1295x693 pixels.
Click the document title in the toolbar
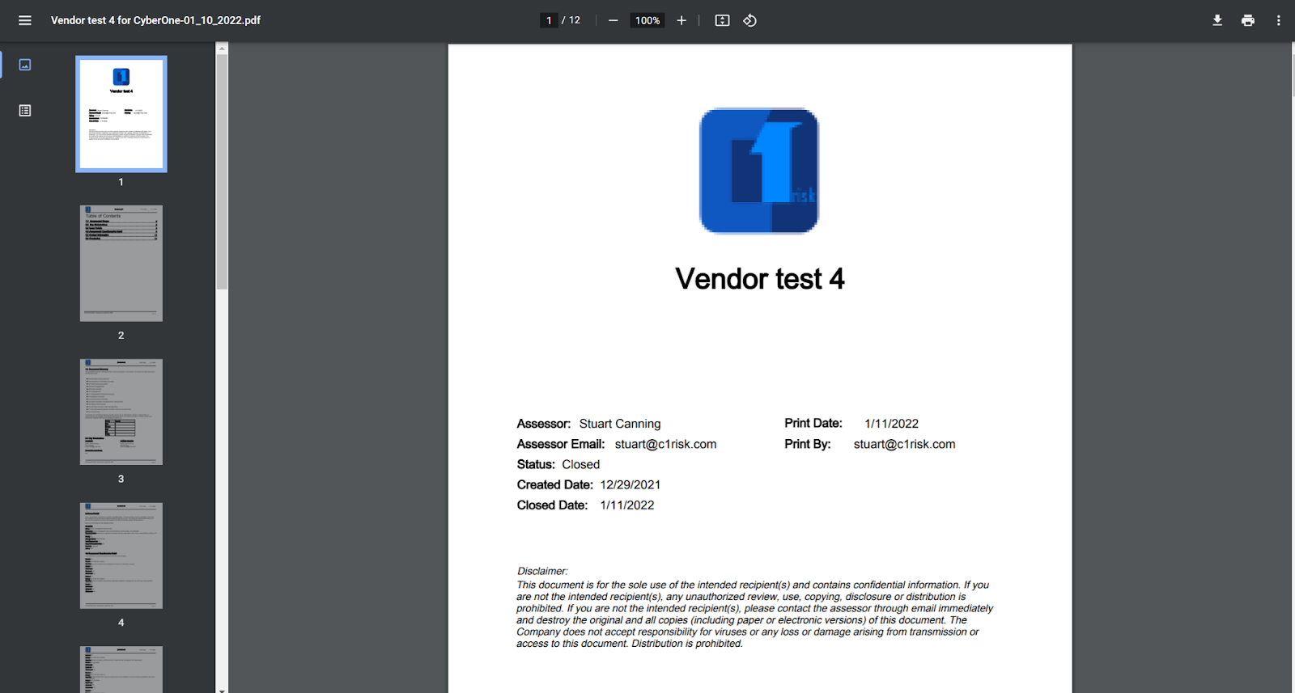(155, 20)
